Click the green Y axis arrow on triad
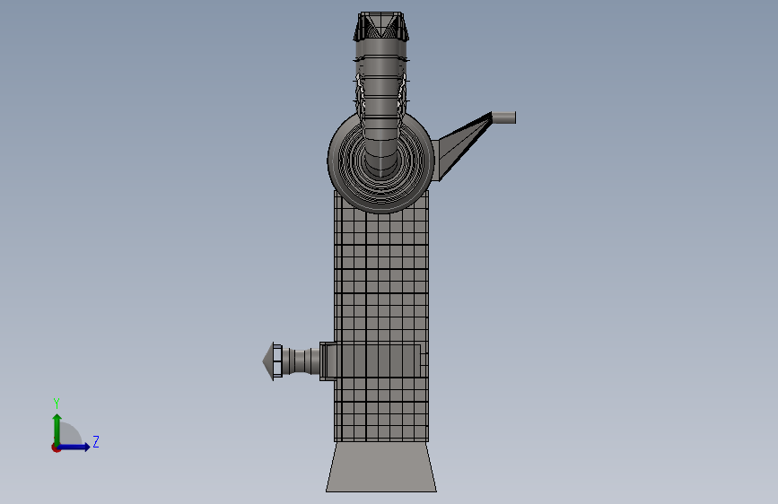Viewport: 778px width, 504px height. (x=57, y=430)
